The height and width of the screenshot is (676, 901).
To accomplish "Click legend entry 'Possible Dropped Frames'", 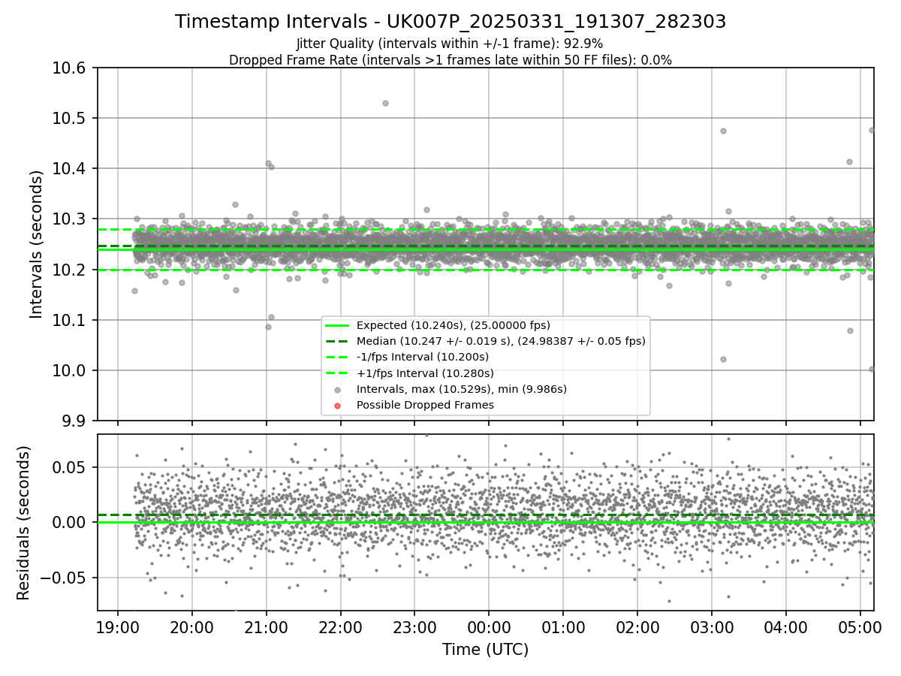I will pyautogui.click(x=425, y=405).
